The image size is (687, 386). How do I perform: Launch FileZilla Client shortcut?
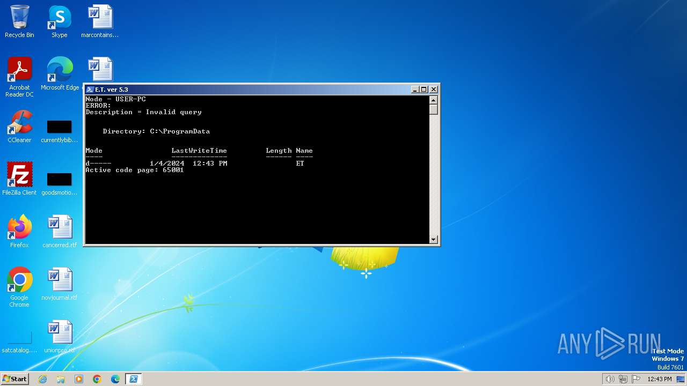tap(19, 179)
